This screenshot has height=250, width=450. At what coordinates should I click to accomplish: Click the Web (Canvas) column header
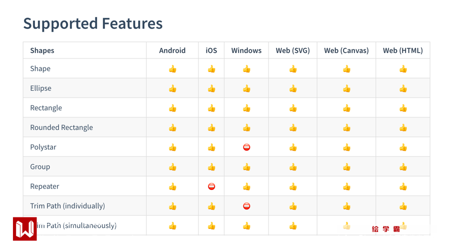pyautogui.click(x=346, y=50)
